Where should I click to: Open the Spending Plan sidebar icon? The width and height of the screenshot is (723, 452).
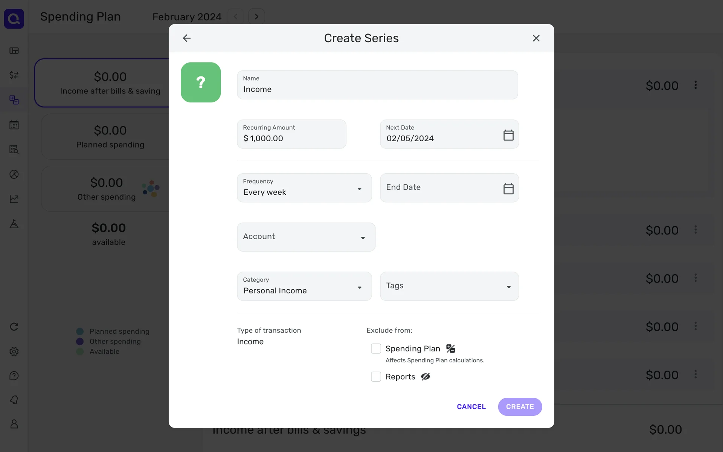(14, 100)
